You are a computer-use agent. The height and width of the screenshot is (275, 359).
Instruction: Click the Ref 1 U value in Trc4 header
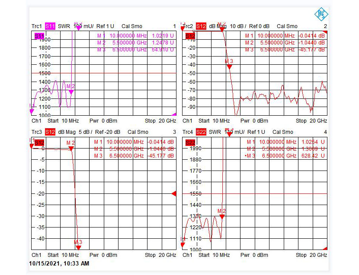point(256,132)
